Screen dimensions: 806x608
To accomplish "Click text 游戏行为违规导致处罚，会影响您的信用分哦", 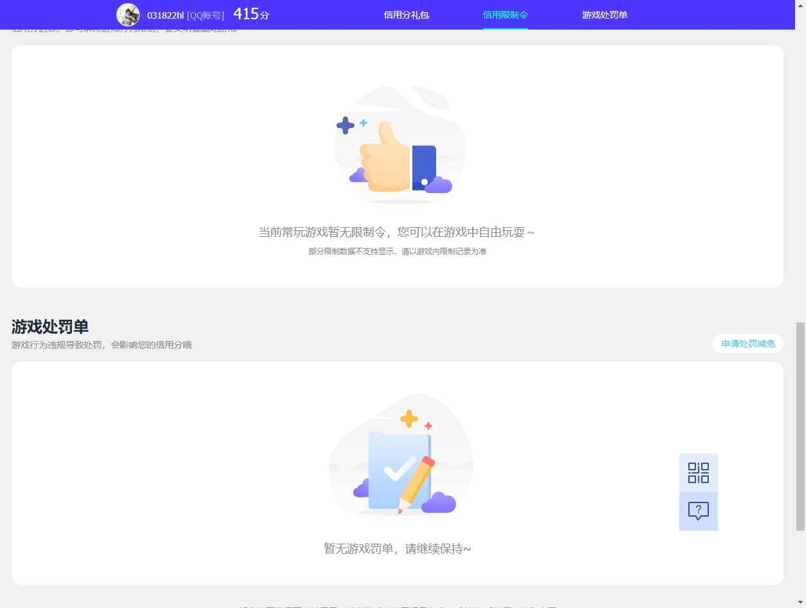I will pos(102,345).
